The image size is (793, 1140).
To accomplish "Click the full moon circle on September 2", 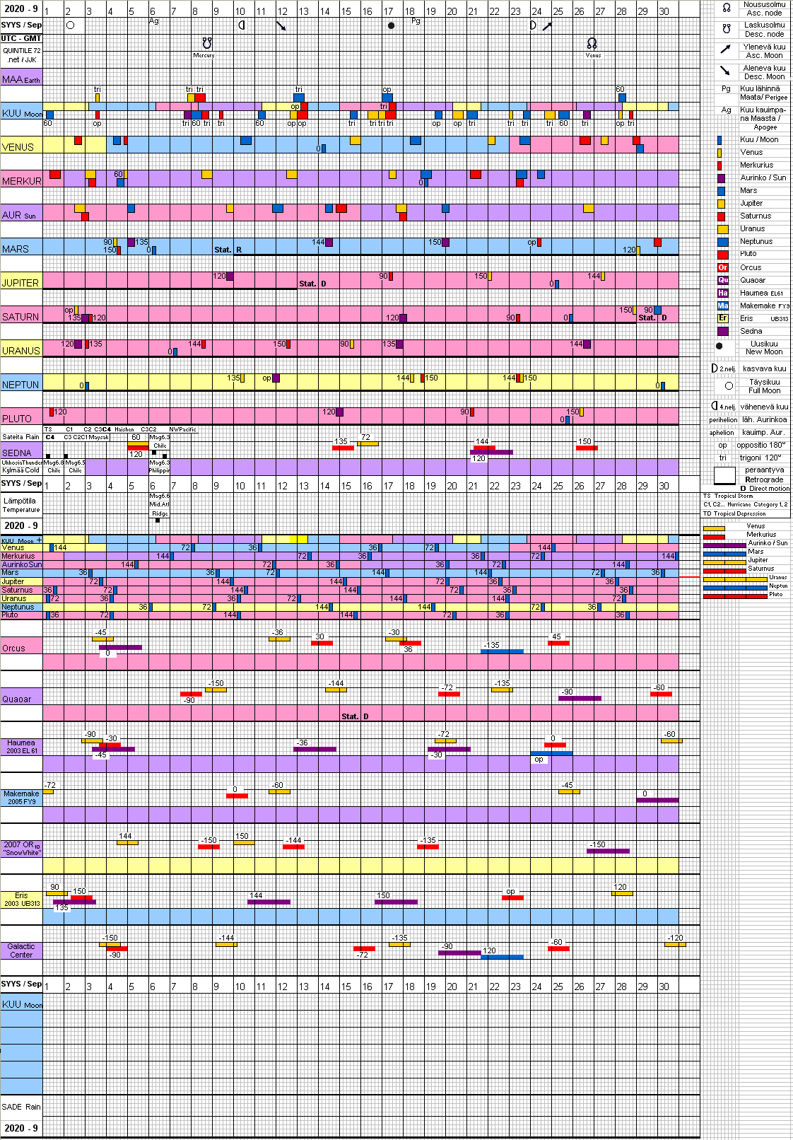I will coord(70,25).
